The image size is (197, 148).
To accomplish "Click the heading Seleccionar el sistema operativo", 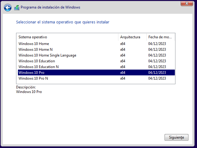I will click(63, 22).
